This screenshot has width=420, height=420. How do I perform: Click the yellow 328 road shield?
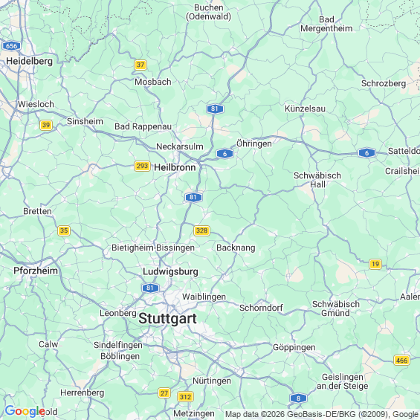coord(201,230)
